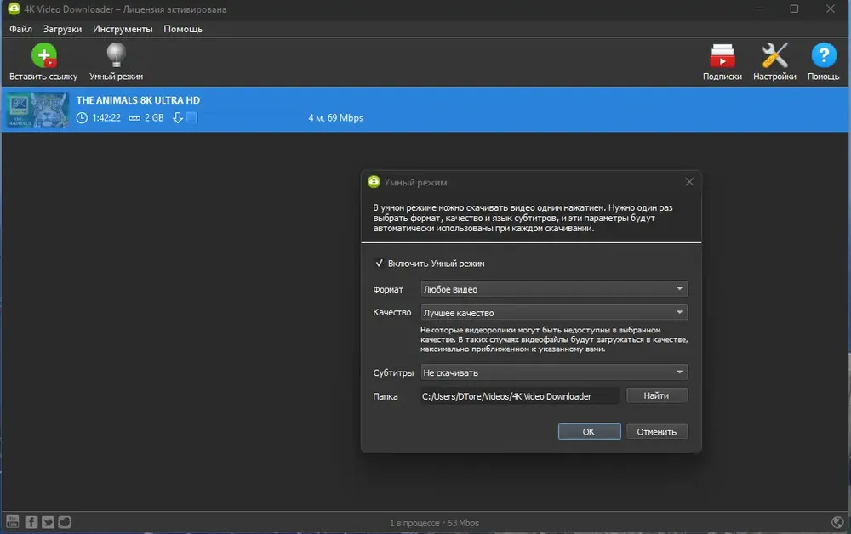Image resolution: width=851 pixels, height=534 pixels.
Task: Click the Найти browse folder button
Action: [657, 395]
